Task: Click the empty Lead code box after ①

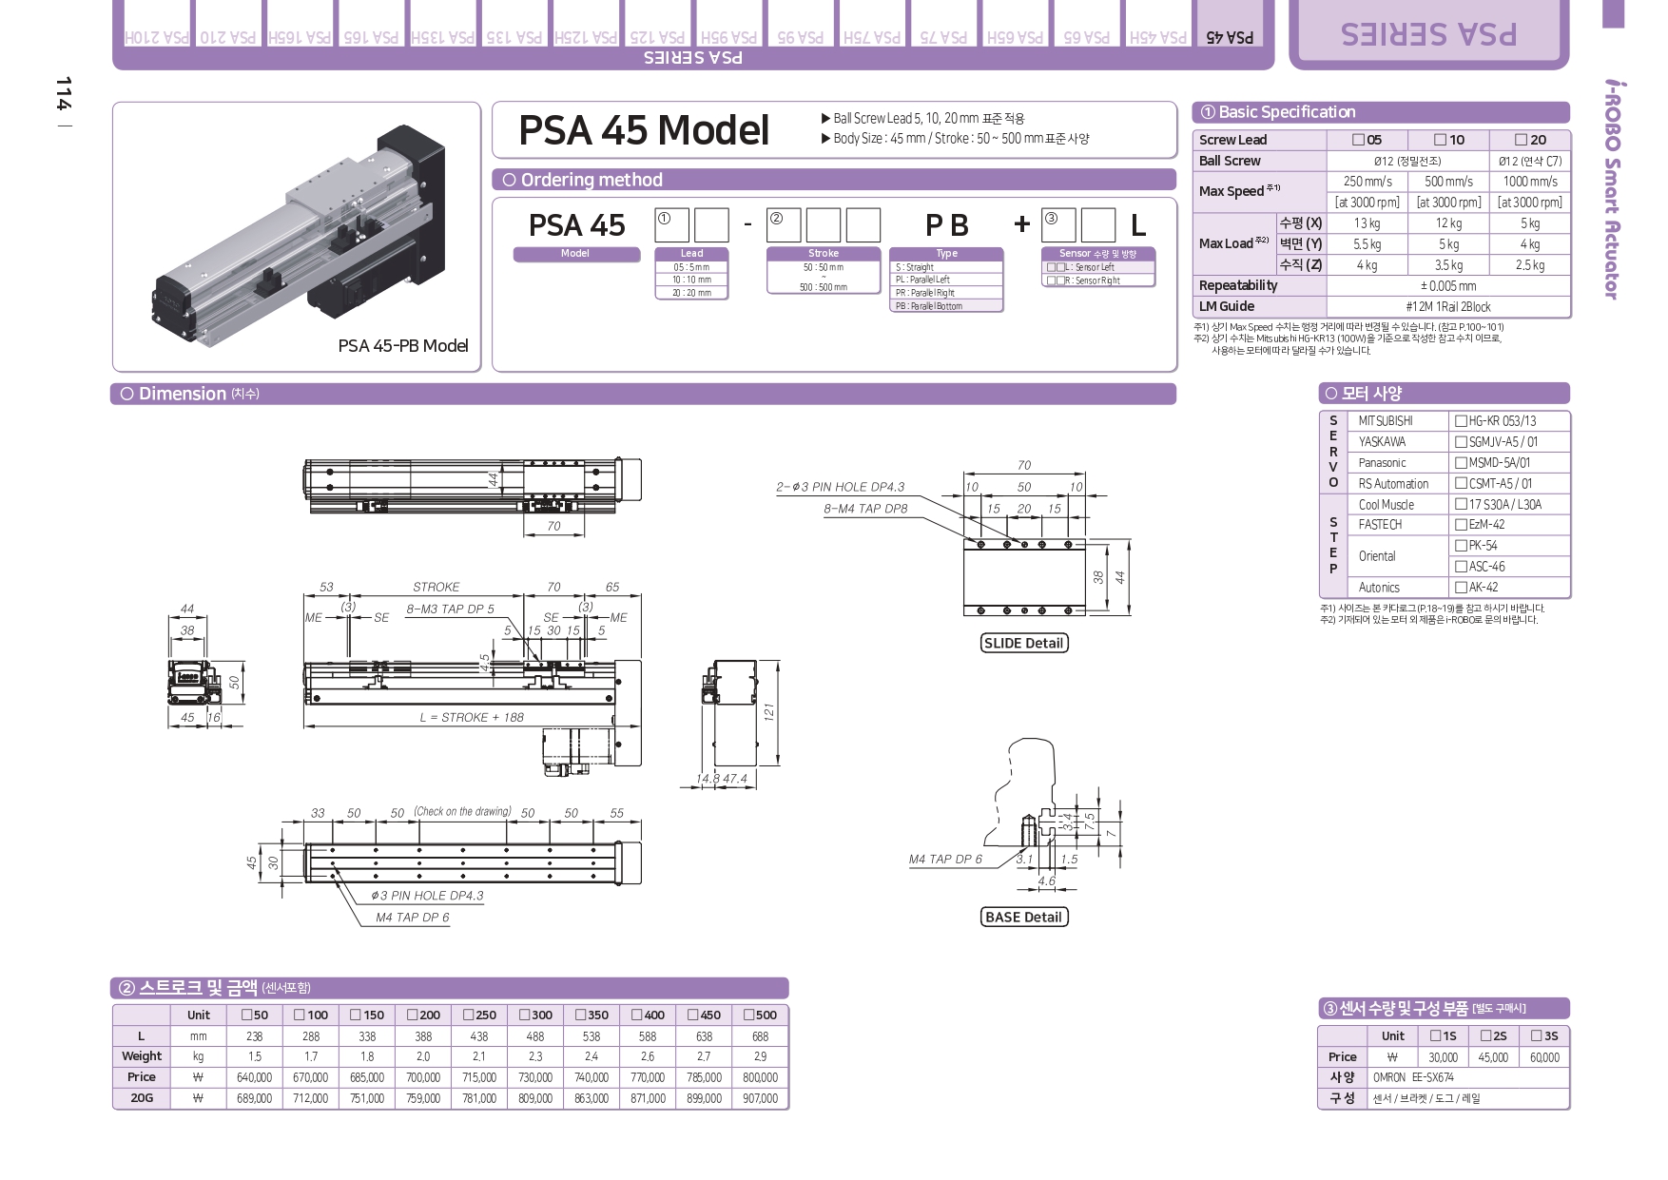Action: pyautogui.click(x=711, y=225)
